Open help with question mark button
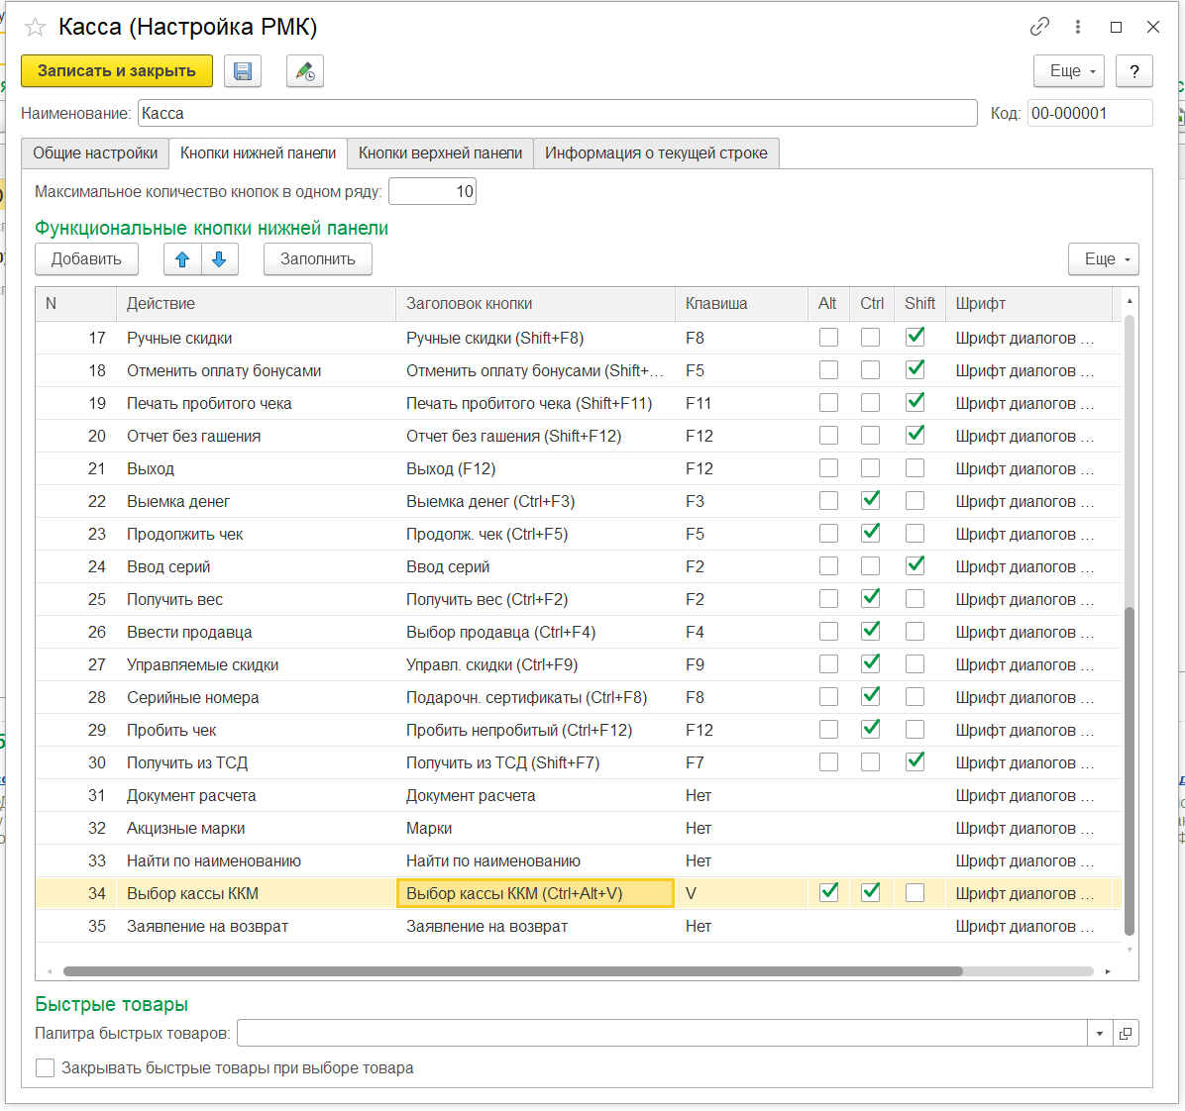This screenshot has width=1185, height=1111. click(1133, 71)
